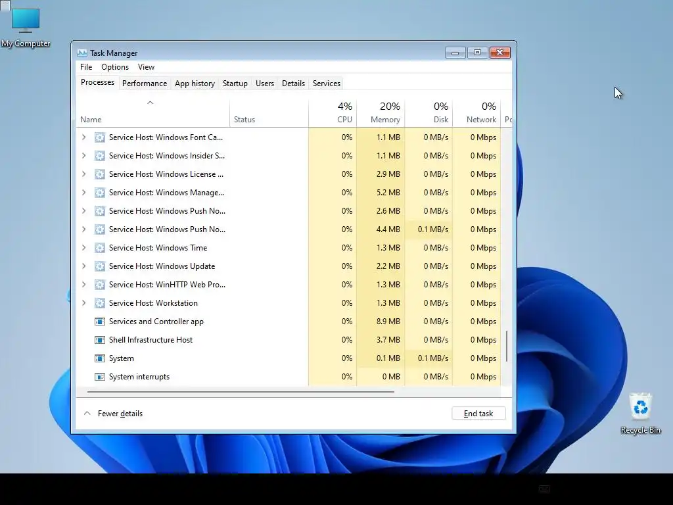Sort by the Name column header

point(152,113)
